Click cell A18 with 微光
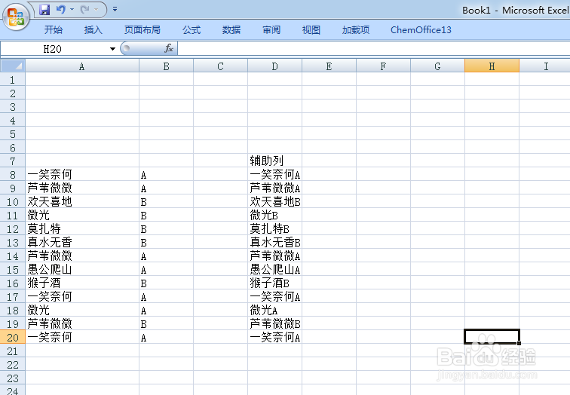Viewport: 570px width, 395px height. [x=82, y=311]
